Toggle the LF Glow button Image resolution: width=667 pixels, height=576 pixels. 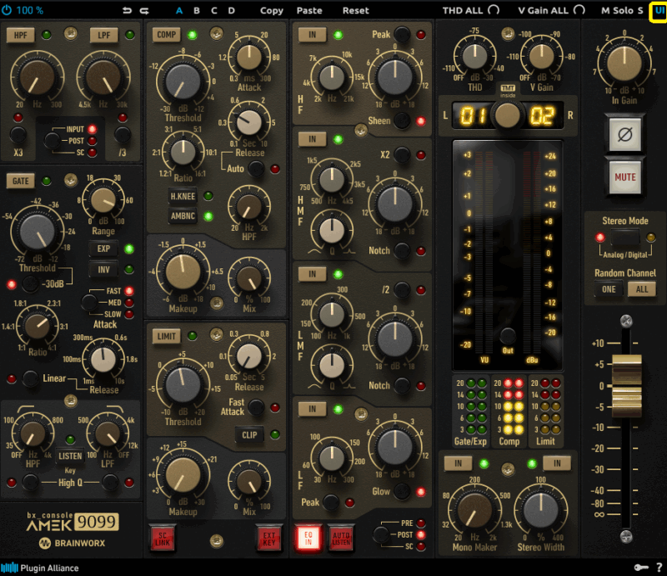[402, 491]
